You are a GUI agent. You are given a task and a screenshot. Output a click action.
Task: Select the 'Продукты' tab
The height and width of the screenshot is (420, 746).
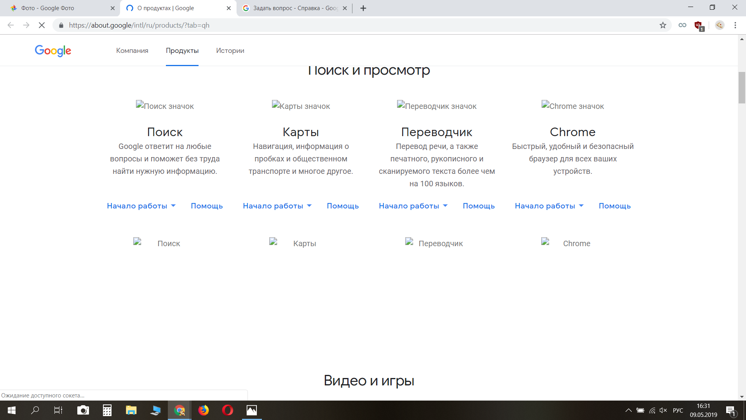pos(182,50)
